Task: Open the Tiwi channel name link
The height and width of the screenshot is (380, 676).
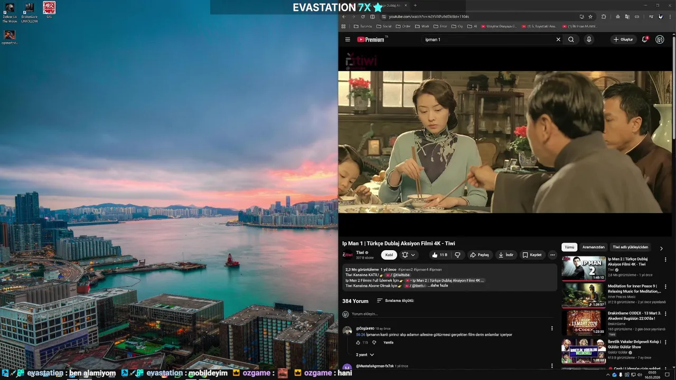Action: click(360, 252)
